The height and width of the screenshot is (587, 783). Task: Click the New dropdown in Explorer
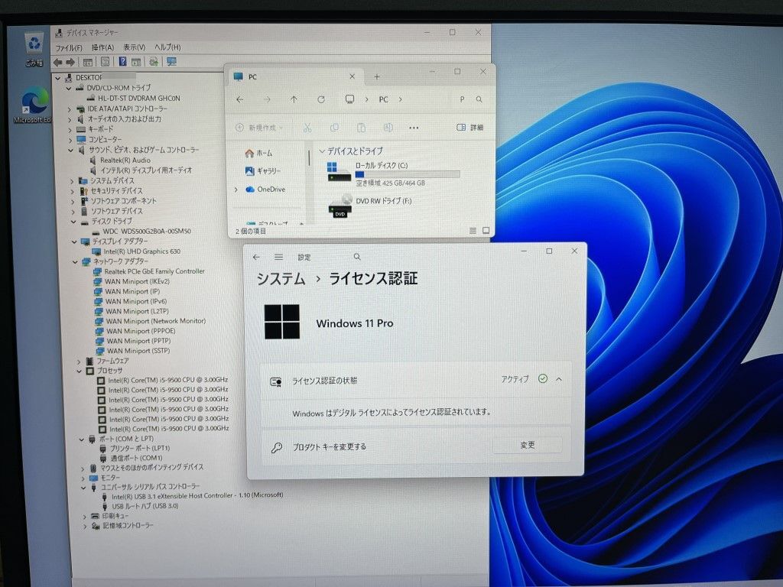(259, 128)
